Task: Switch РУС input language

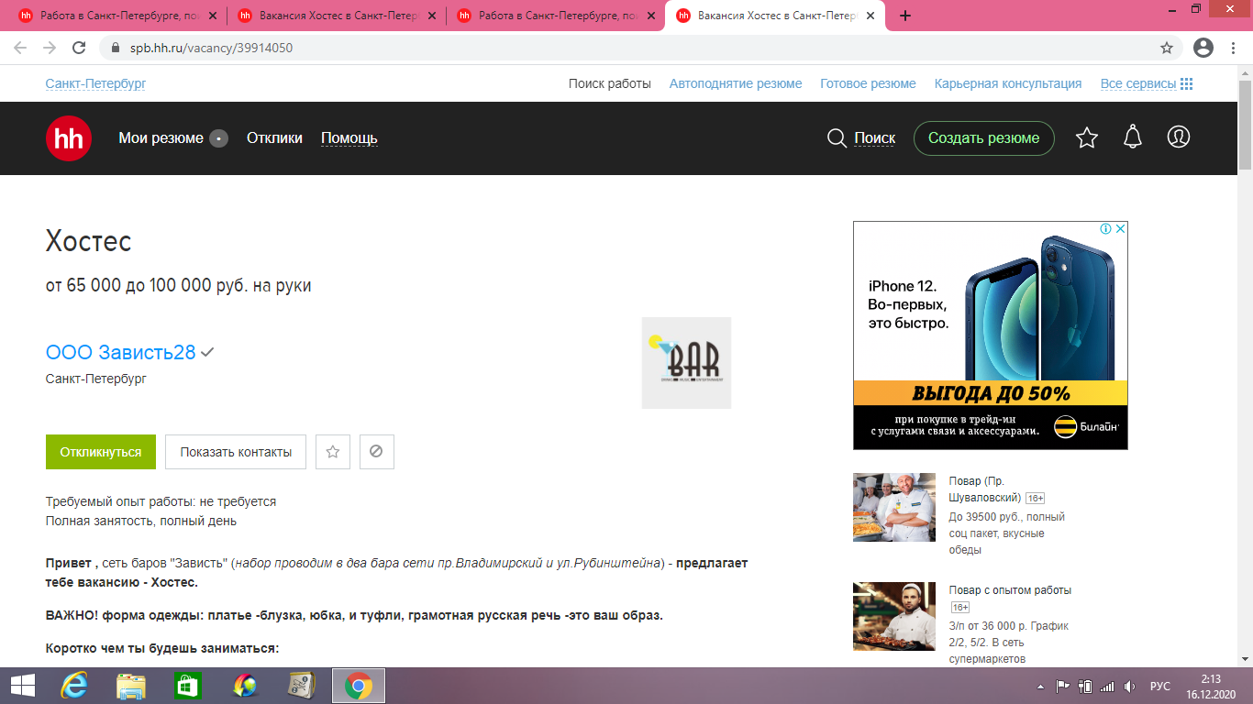Action: click(1160, 686)
